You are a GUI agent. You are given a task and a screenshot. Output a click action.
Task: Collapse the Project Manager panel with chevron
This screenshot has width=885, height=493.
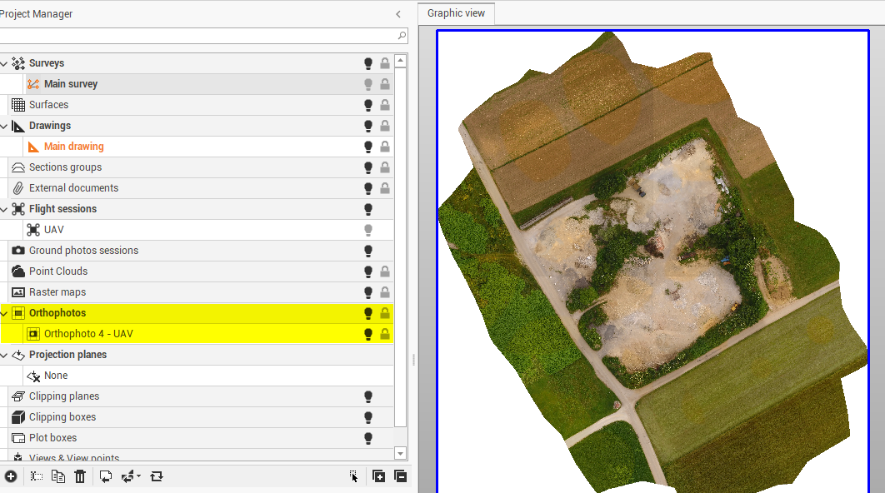[398, 14]
